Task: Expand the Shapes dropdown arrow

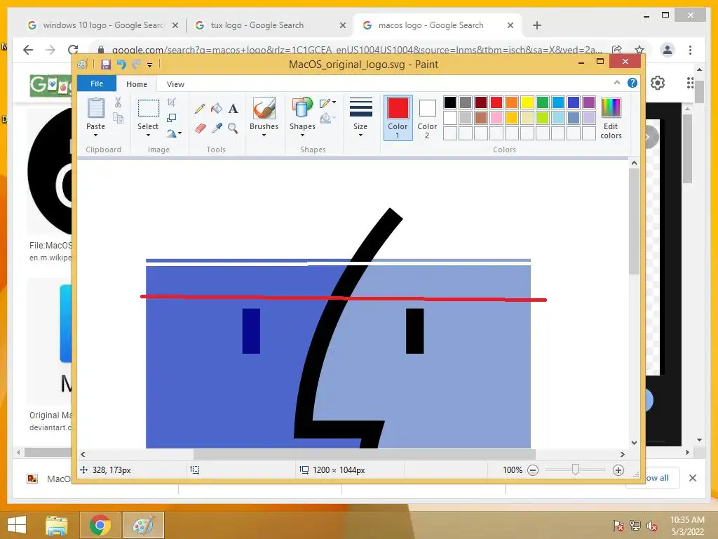Action: pos(302,135)
